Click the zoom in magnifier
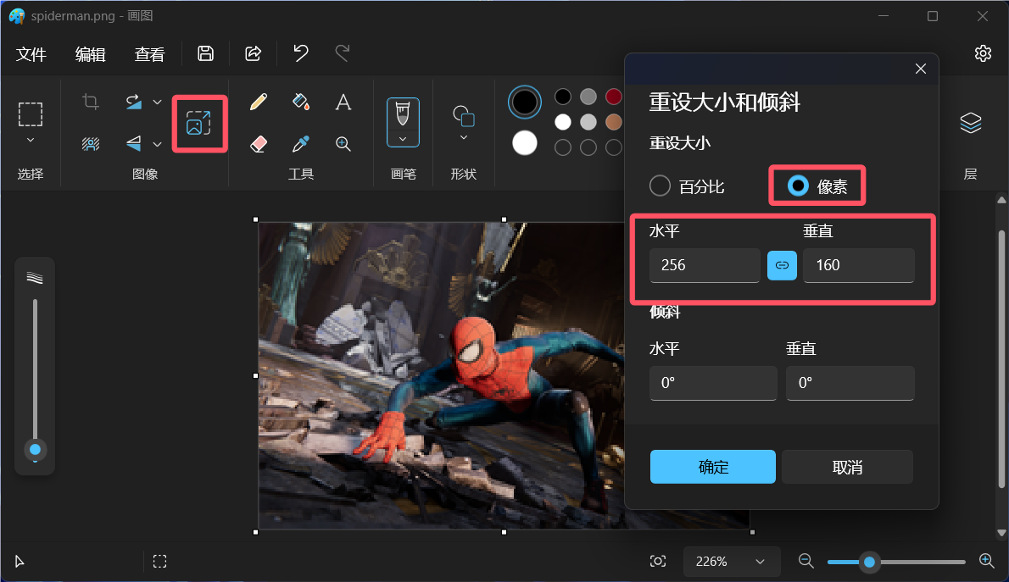 pyautogui.click(x=986, y=562)
